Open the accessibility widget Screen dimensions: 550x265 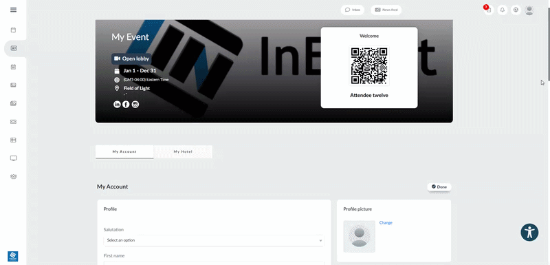pyautogui.click(x=529, y=233)
